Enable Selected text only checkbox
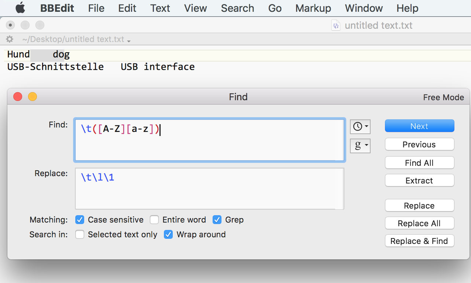 80,235
